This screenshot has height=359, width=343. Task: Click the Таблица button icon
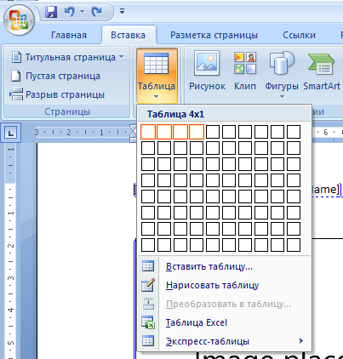[x=157, y=64]
